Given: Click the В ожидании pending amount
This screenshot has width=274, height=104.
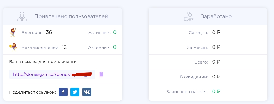Looking at the screenshot, I should click(216, 77).
